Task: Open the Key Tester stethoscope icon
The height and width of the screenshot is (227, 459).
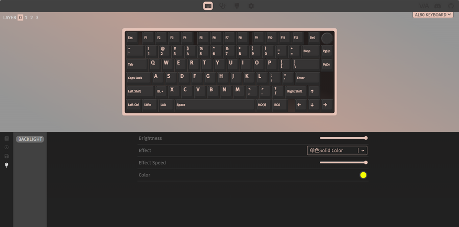Action: pyautogui.click(x=222, y=6)
